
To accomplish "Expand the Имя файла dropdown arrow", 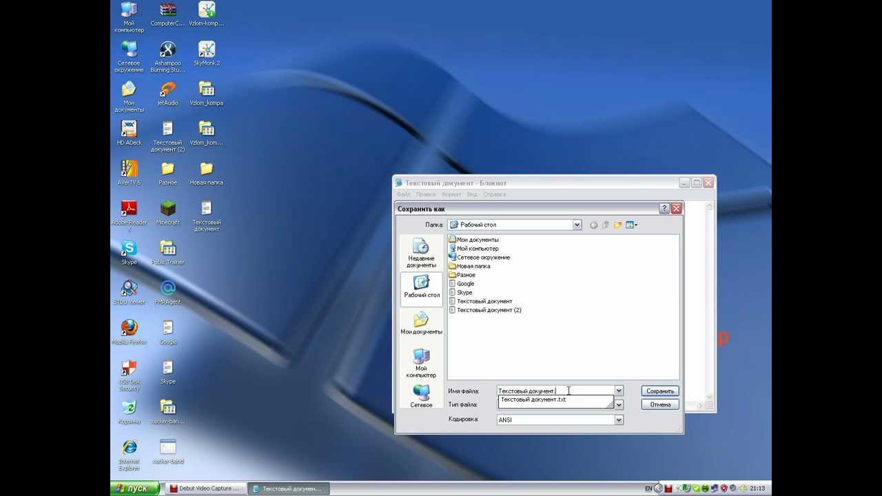I will (x=619, y=391).
